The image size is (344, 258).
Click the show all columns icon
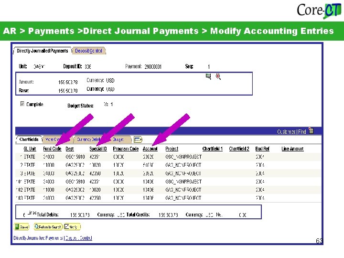138,140
